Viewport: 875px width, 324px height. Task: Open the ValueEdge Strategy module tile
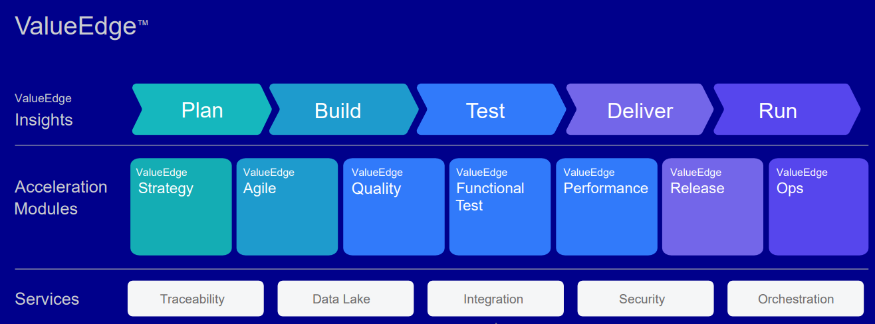tap(181, 206)
